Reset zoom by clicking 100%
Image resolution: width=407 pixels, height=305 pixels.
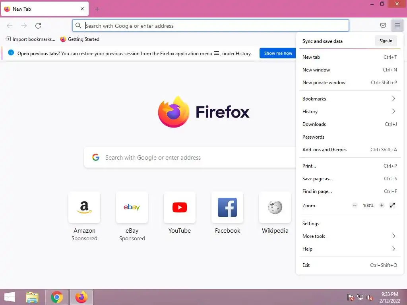point(368,206)
